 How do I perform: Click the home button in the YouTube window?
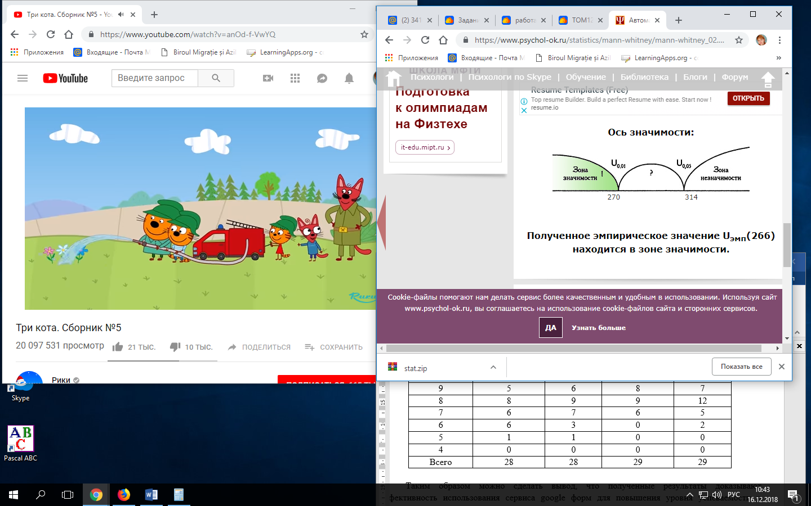(69, 34)
